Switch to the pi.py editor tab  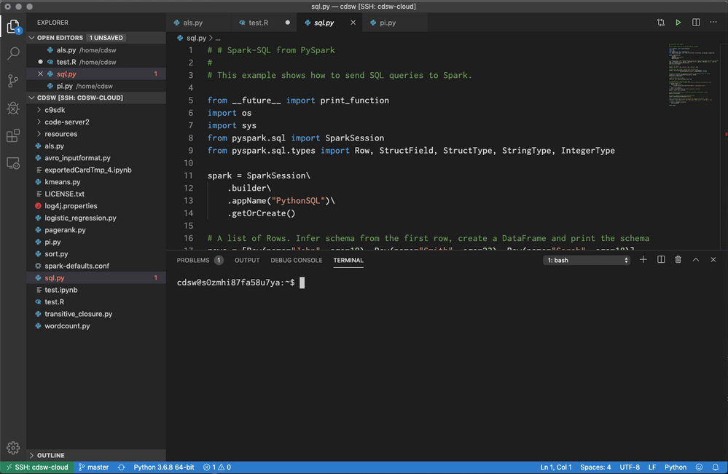pyautogui.click(x=388, y=23)
